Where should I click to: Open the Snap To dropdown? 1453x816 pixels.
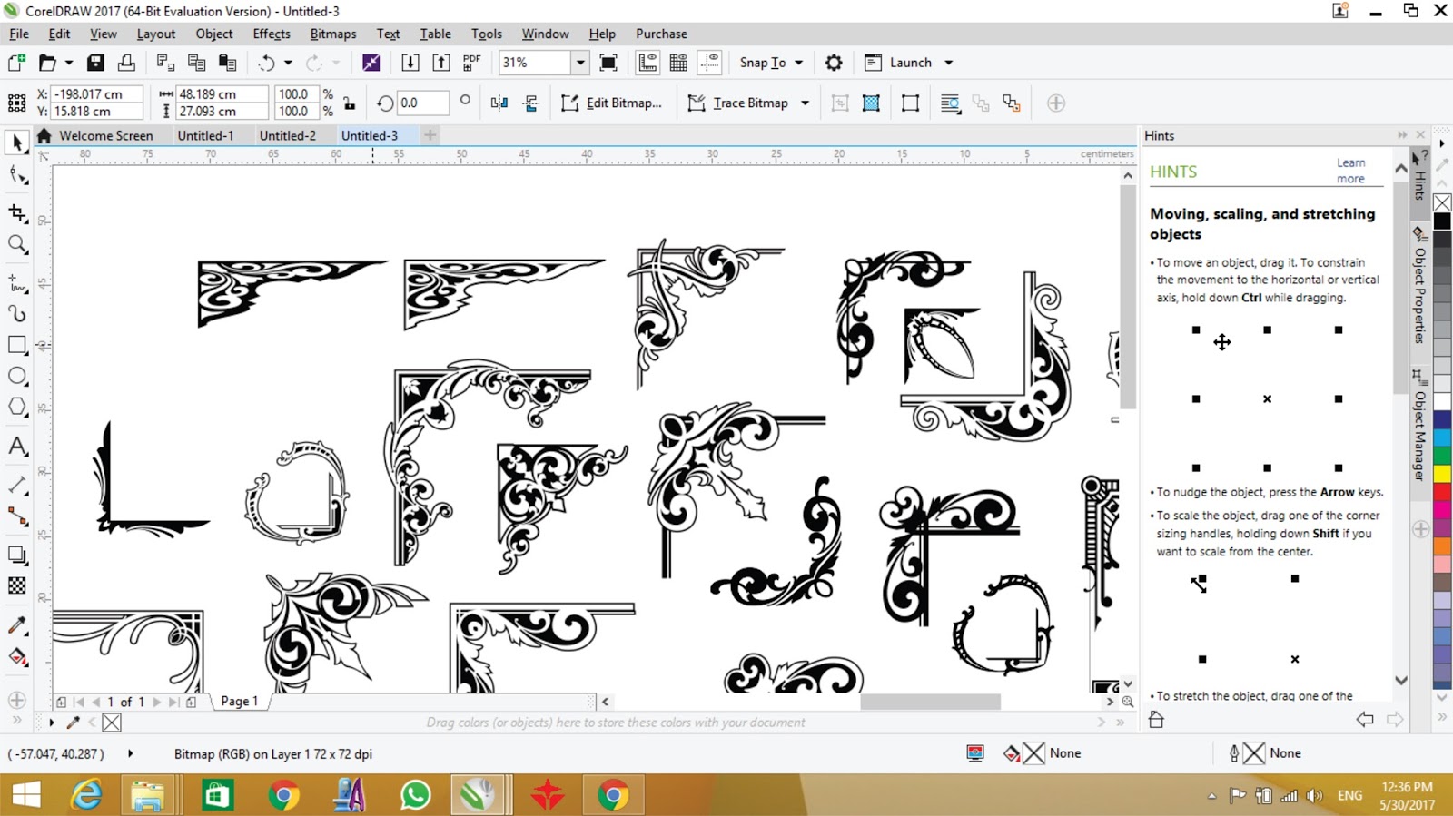point(771,63)
